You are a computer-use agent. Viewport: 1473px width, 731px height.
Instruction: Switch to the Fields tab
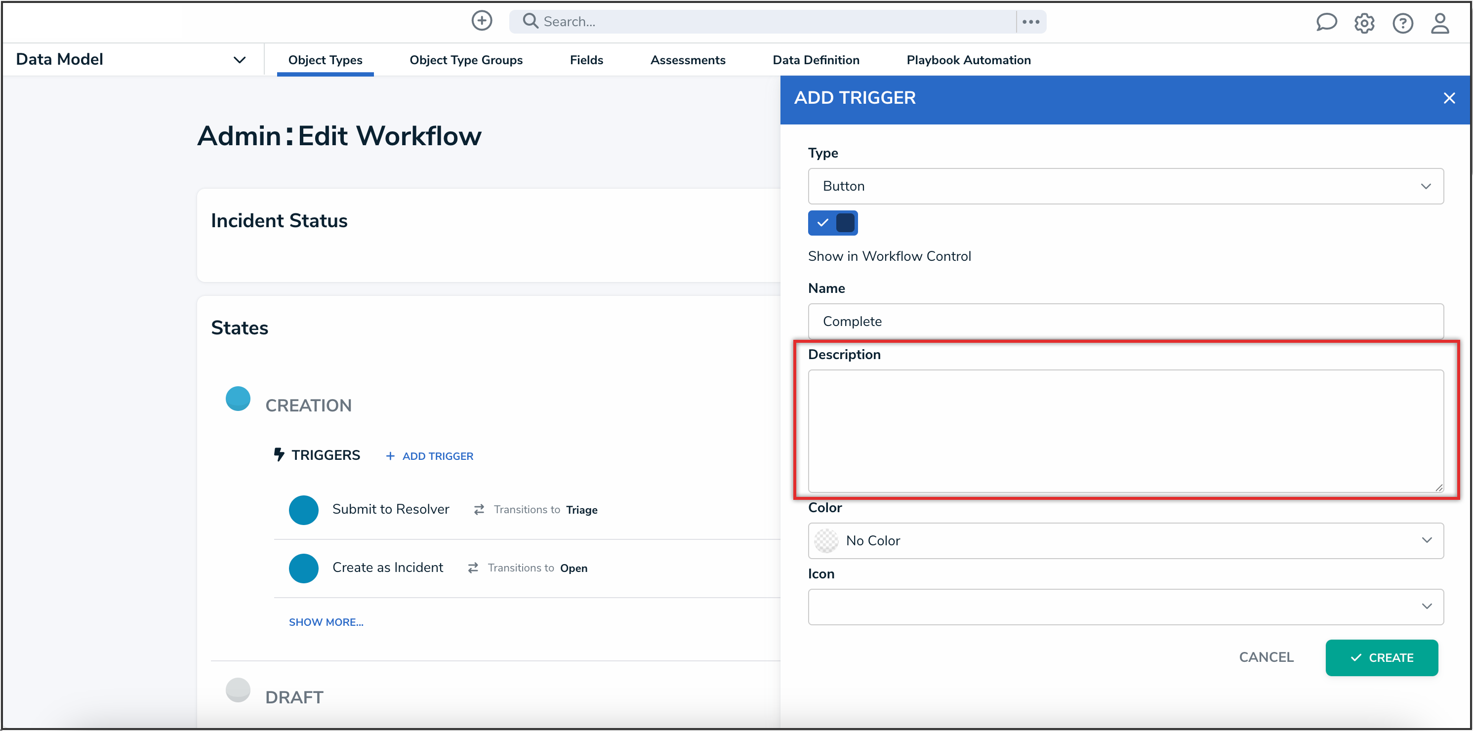[x=586, y=60]
